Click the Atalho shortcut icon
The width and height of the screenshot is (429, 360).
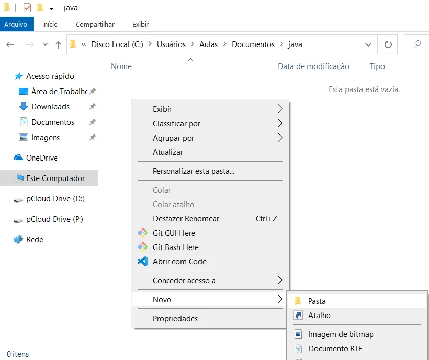298,315
